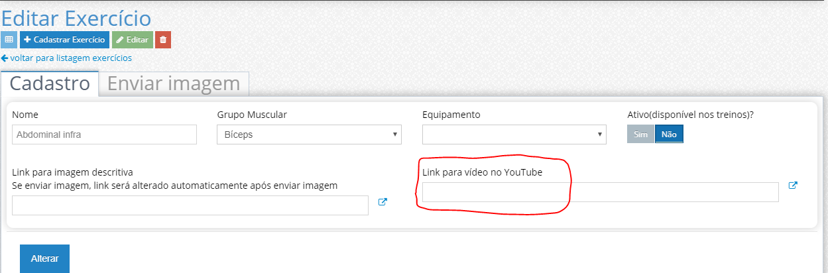Click the Cadastrar Exercício plus button
This screenshot has width=828, height=273.
[64, 40]
